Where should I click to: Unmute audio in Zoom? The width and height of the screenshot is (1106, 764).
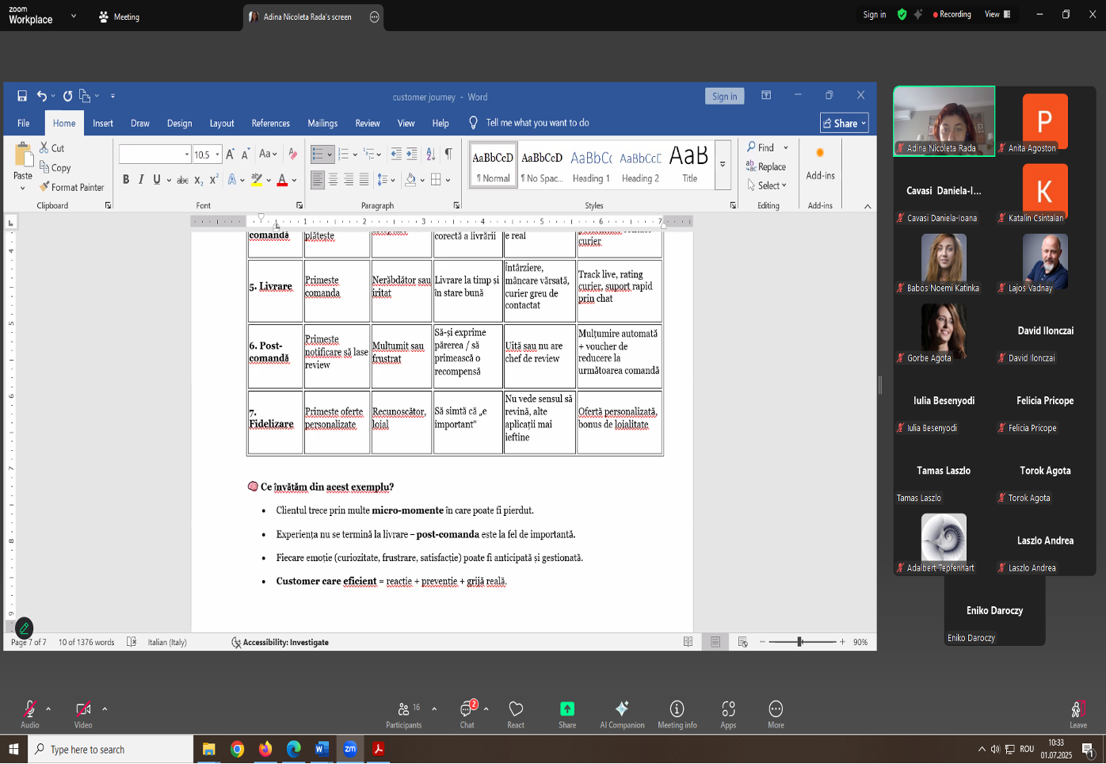click(30, 714)
